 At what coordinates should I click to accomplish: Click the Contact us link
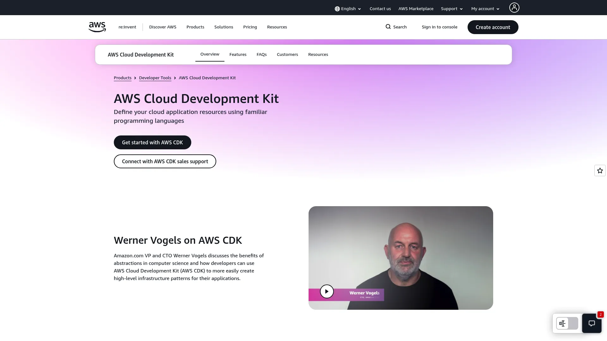point(380,9)
